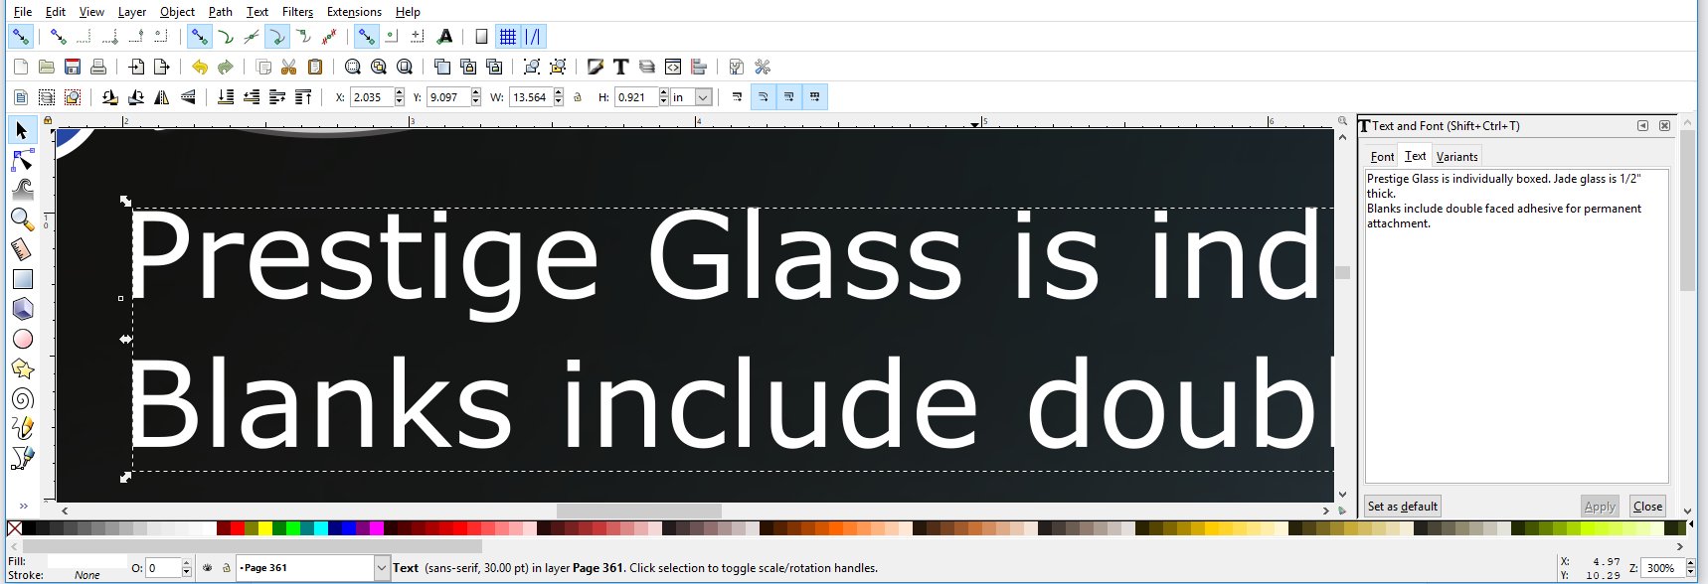1708x584 pixels.
Task: Decrease the opacity O stepper
Action: pos(186,573)
